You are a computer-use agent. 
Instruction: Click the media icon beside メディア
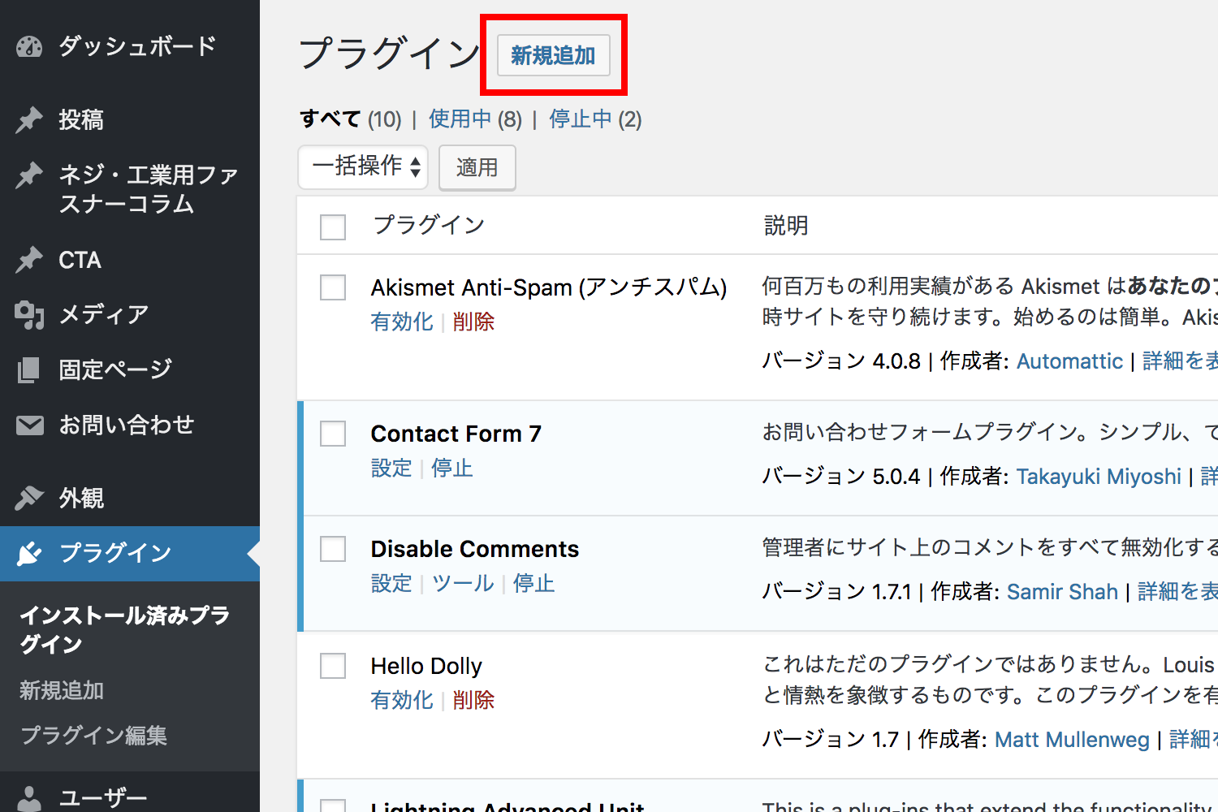pyautogui.click(x=29, y=314)
